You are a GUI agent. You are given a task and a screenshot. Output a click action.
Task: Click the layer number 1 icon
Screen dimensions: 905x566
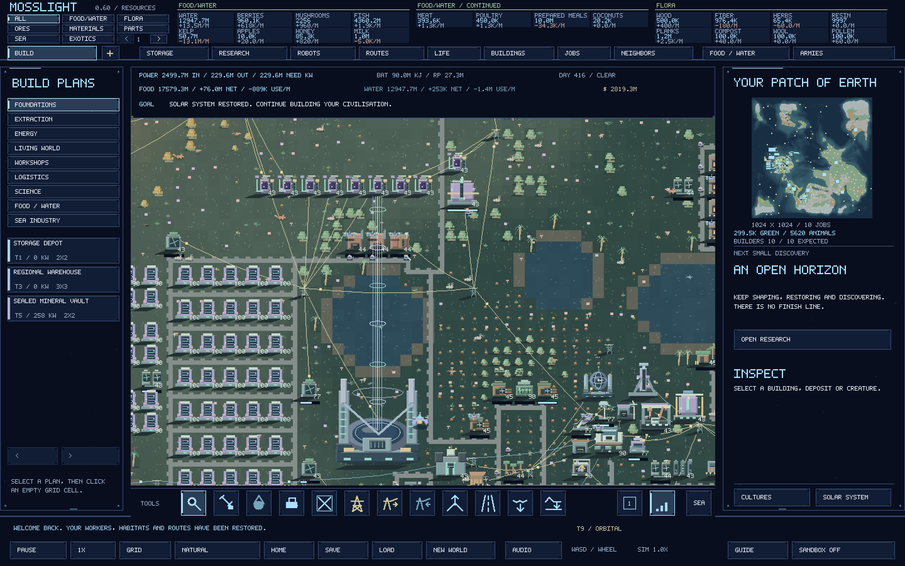[629, 503]
